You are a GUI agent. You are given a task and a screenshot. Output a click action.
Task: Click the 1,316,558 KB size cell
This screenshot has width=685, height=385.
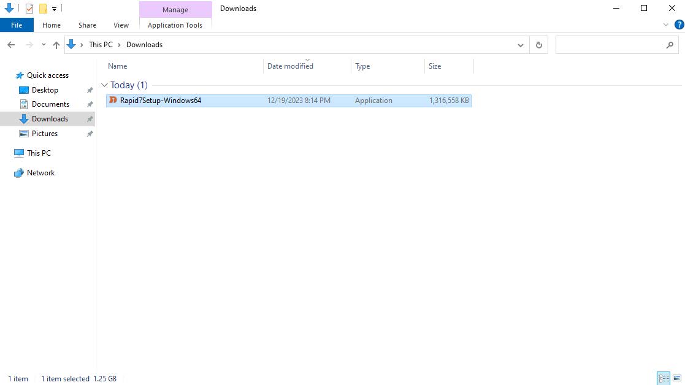point(449,101)
